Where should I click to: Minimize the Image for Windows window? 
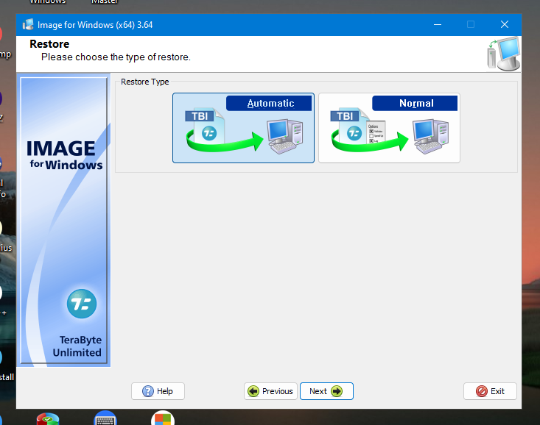pos(438,25)
